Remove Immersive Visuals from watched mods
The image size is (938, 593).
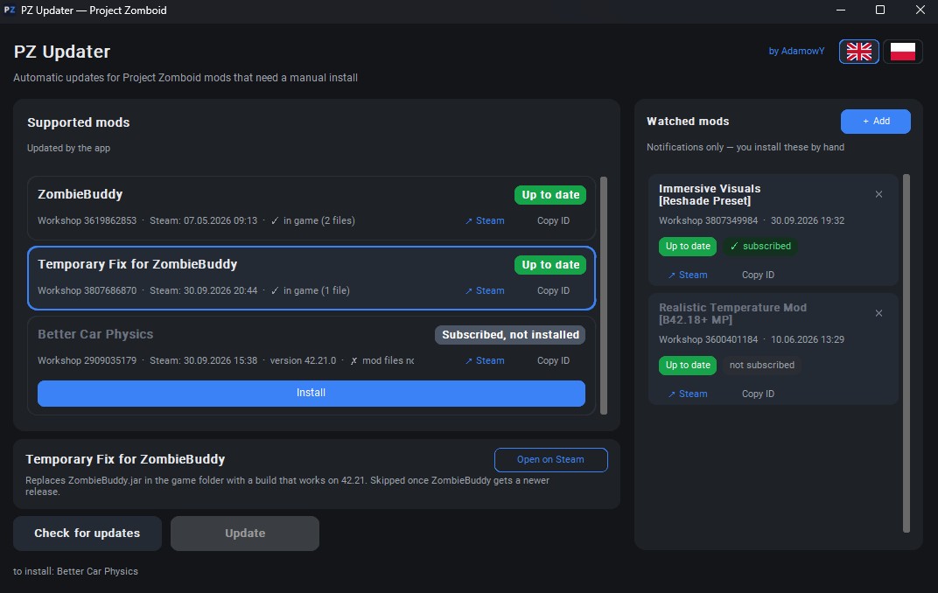point(878,194)
